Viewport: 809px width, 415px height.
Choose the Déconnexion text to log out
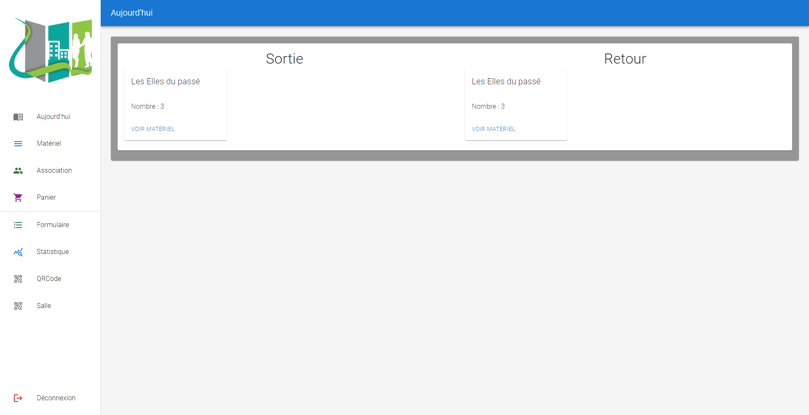[x=56, y=398]
